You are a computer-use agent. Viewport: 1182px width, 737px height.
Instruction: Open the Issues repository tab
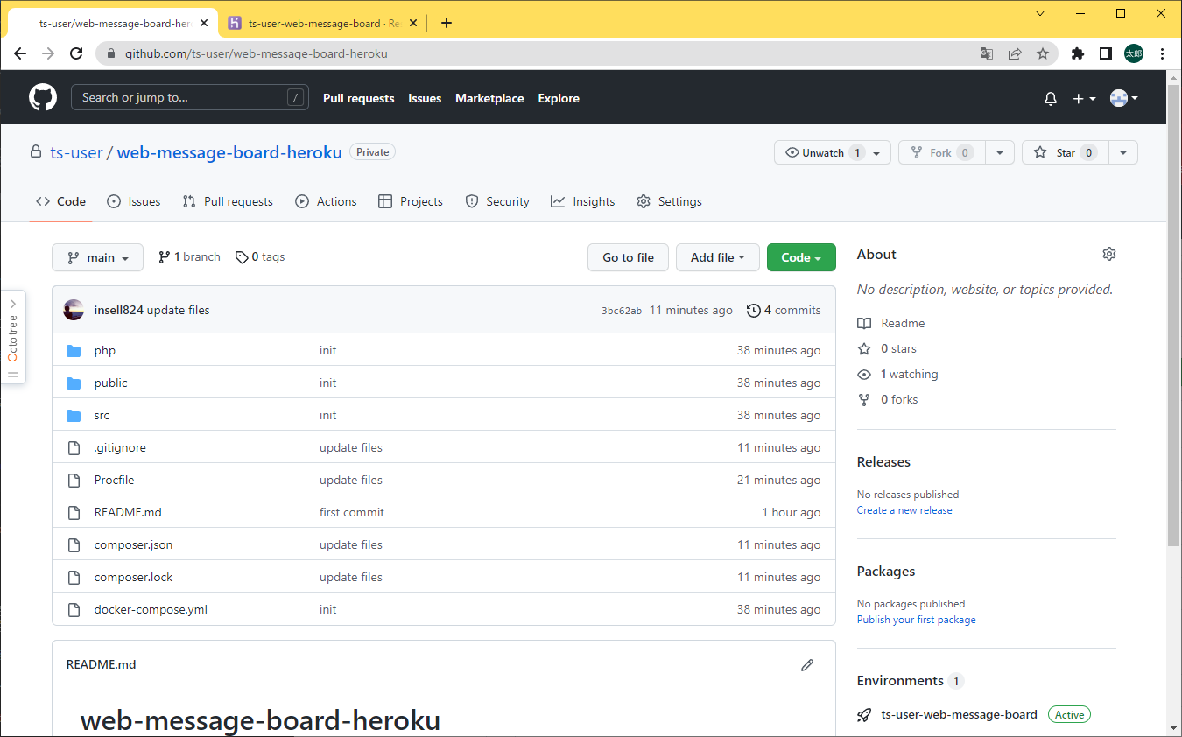click(134, 201)
